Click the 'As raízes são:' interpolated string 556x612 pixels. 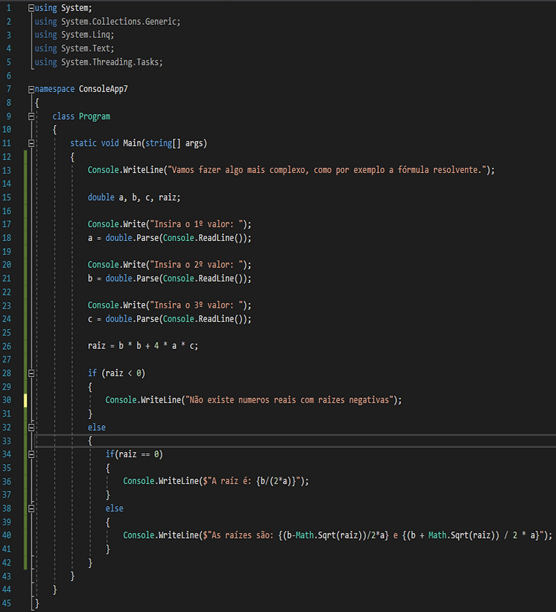coord(373,536)
